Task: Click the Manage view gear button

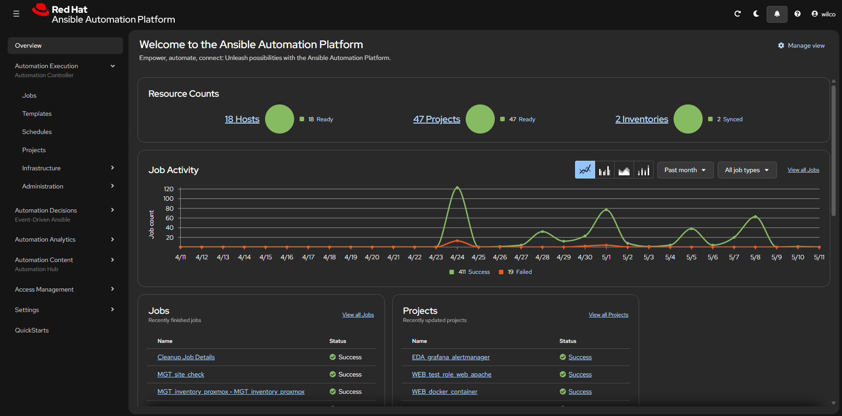Action: (801, 45)
